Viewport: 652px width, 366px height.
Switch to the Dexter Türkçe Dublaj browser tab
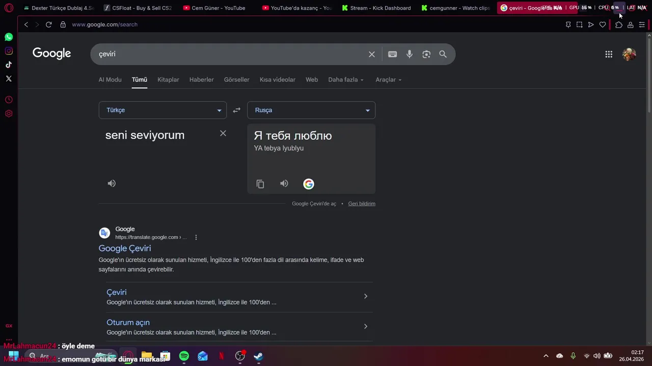tap(59, 8)
